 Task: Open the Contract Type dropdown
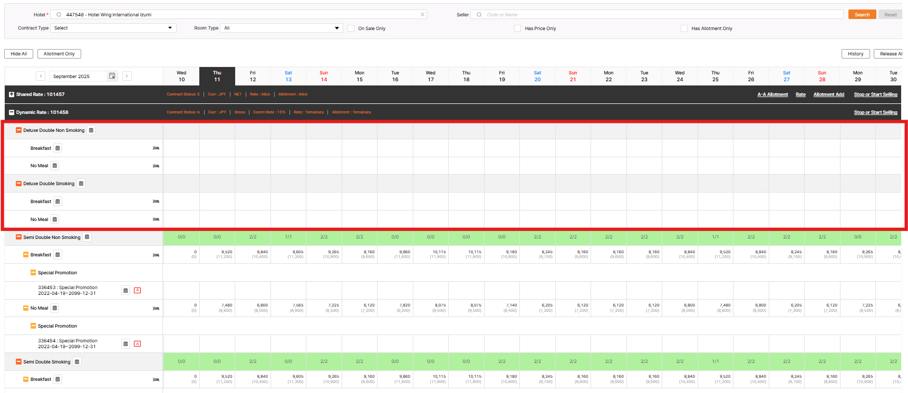113,28
